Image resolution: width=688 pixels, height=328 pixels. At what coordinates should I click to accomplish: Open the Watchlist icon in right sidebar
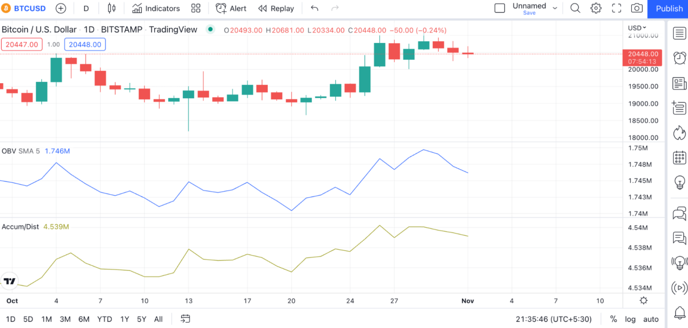[x=679, y=33]
